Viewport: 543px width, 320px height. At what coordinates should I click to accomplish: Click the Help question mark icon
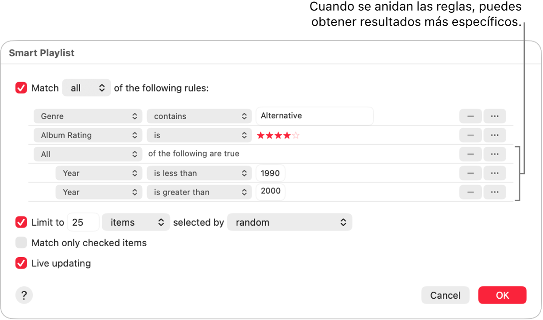point(24,295)
